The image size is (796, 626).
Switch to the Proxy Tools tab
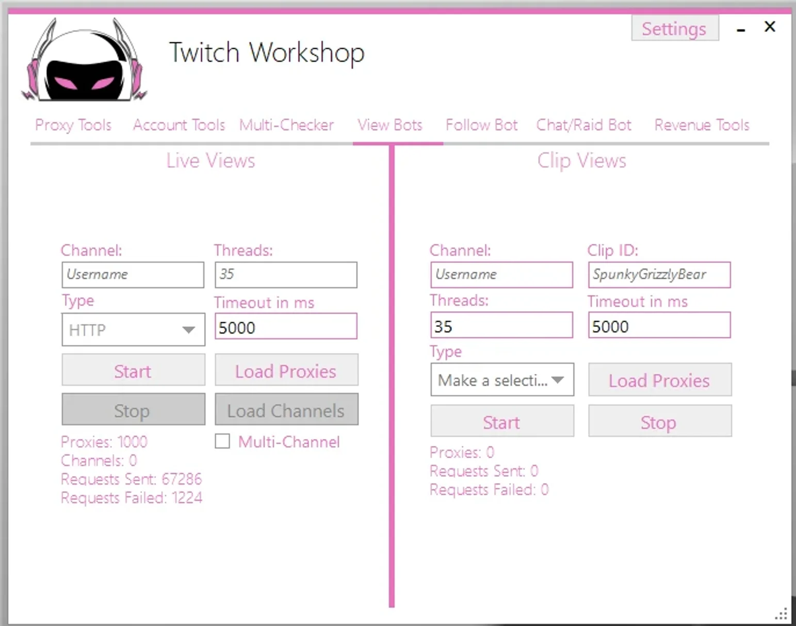click(x=73, y=125)
